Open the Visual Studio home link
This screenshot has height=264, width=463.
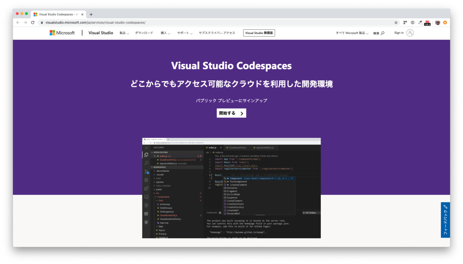101,33
